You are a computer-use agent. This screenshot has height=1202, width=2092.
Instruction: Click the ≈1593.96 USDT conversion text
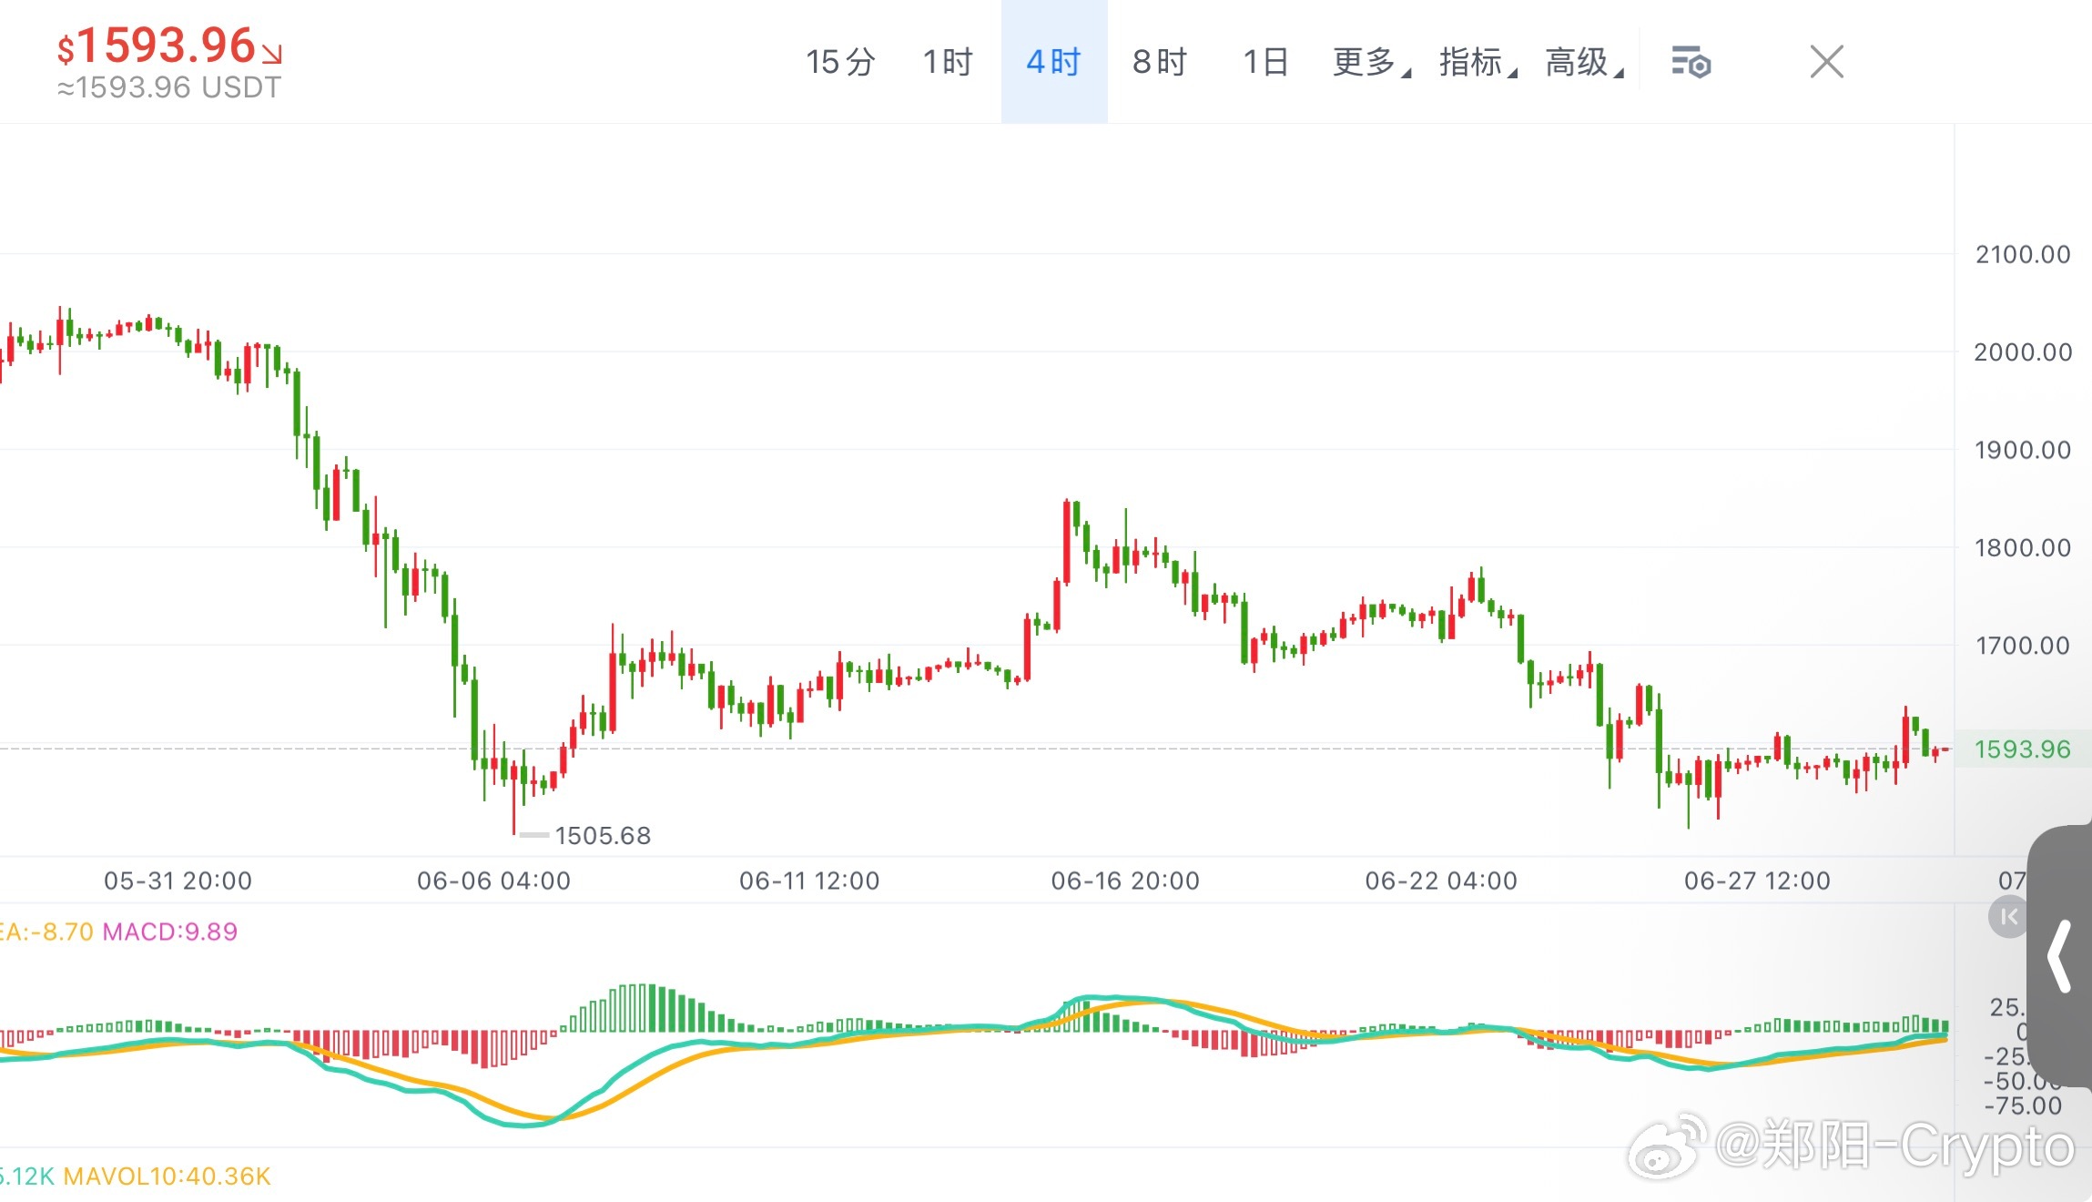click(169, 87)
